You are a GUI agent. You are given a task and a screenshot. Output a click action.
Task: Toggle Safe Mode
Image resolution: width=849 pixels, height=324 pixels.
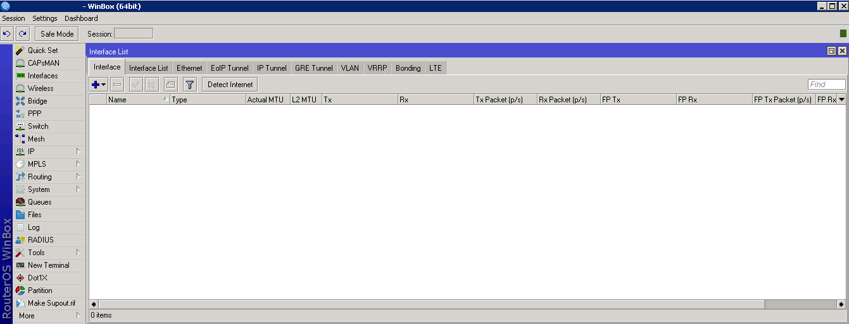pos(57,33)
